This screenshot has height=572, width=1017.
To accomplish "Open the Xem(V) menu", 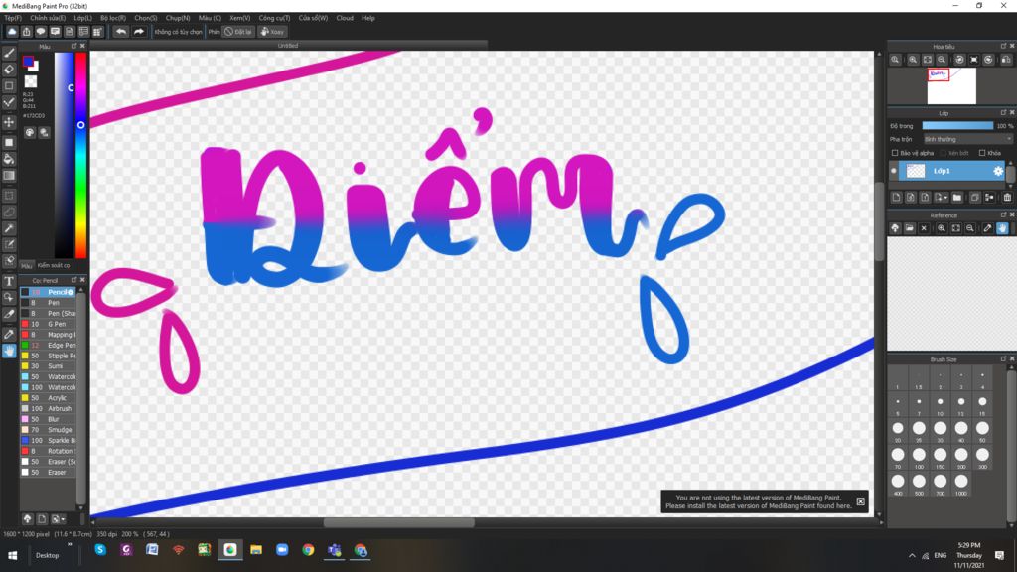I will tap(240, 18).
